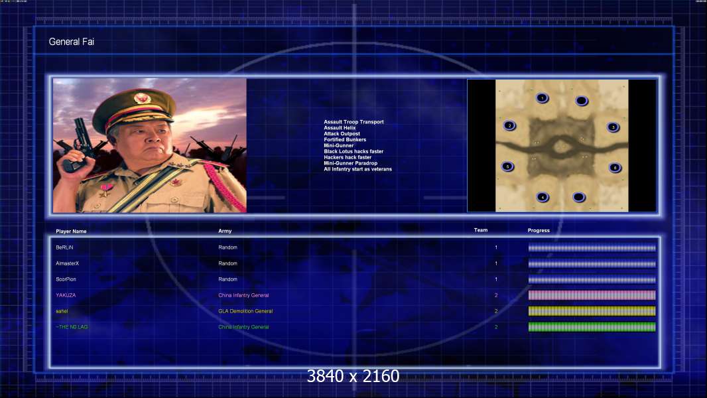This screenshot has height=398, width=707.
Task: Pick start position 6 on the map
Action: click(x=615, y=168)
